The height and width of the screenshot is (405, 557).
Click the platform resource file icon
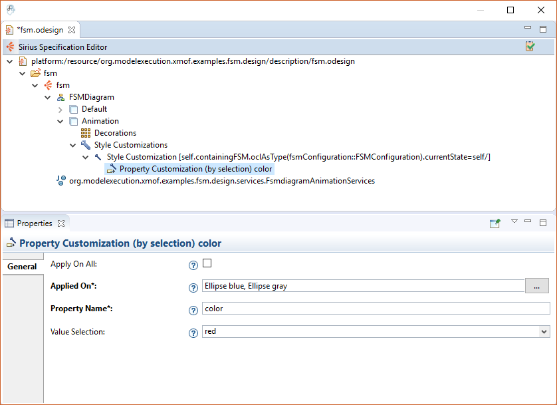click(x=23, y=61)
